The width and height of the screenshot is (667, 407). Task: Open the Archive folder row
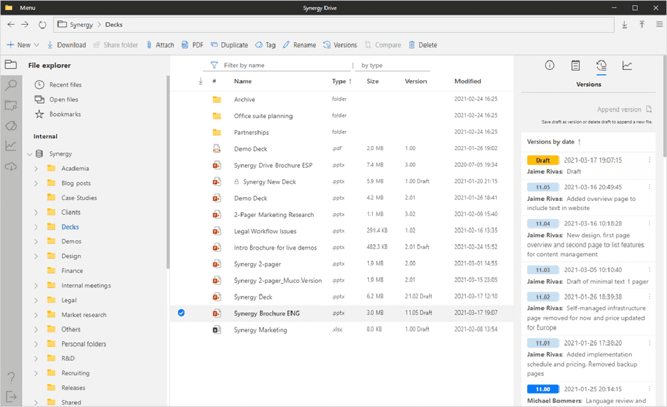coord(342,99)
